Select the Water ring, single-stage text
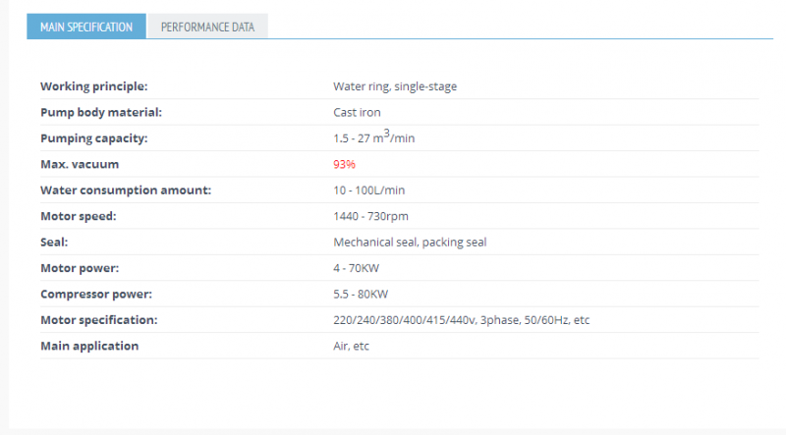This screenshot has width=786, height=435. click(395, 86)
